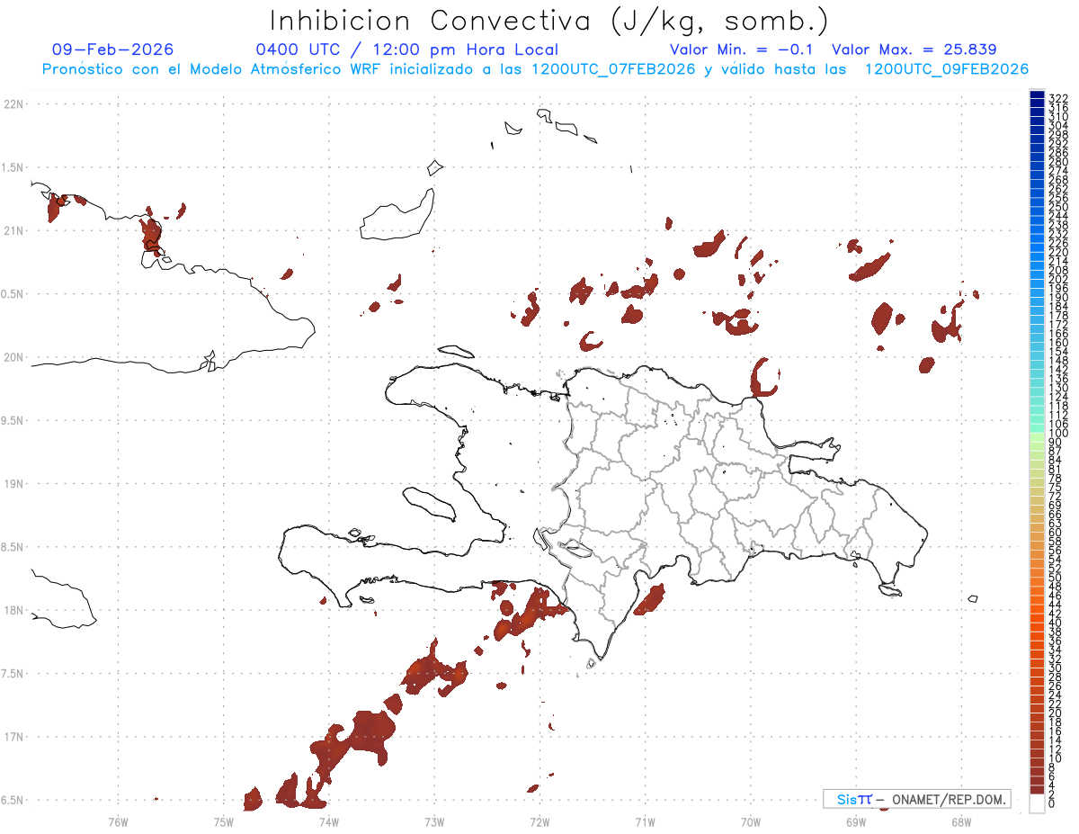
Task: Click the title 'Inhibicion Convectiva (J/kg, somb.)'
Action: coord(548,21)
